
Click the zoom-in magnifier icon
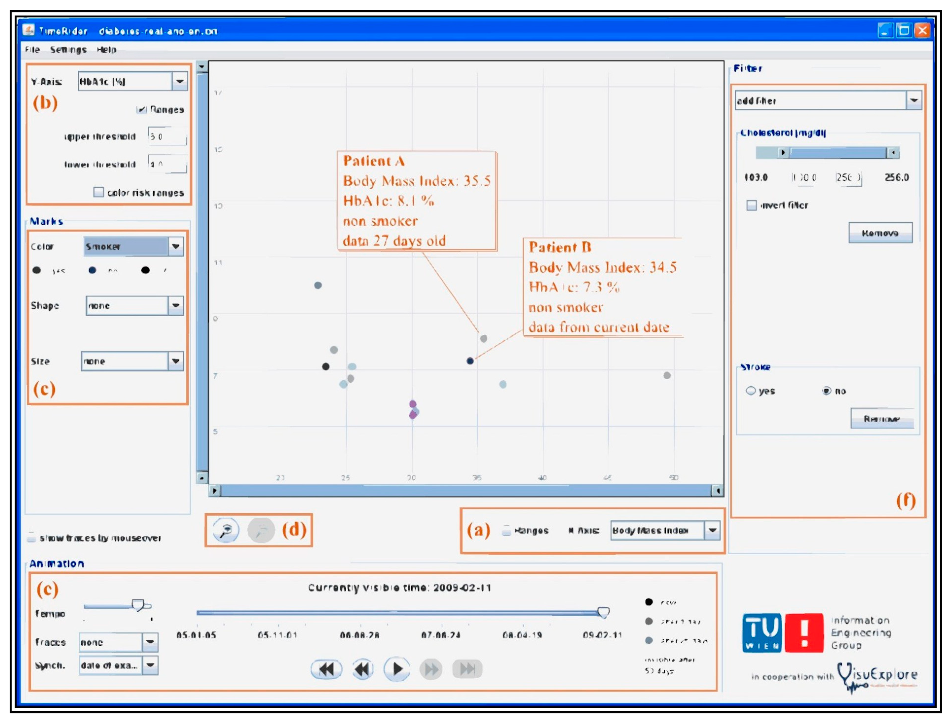point(226,530)
